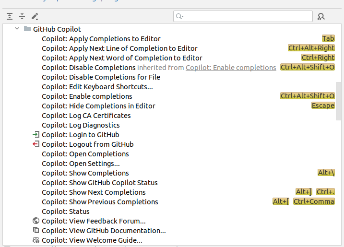Click Find Actions by Shortcut icon
344x247 pixels.
(x=321, y=16)
